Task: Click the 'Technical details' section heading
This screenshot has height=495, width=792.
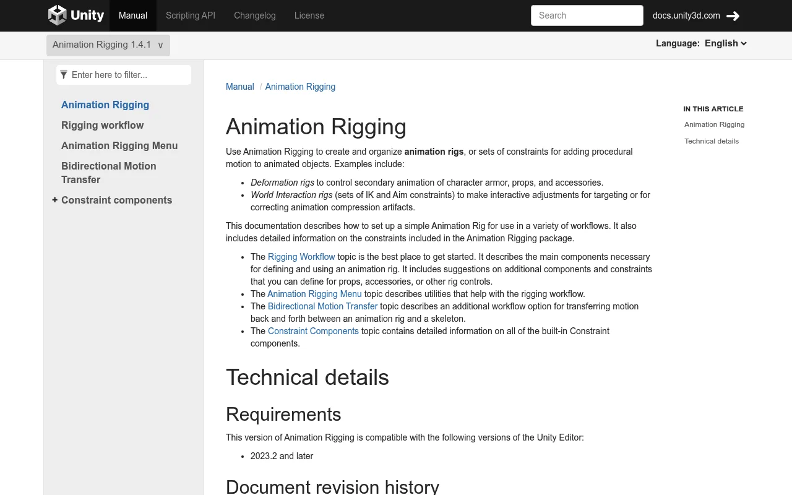Action: click(308, 377)
